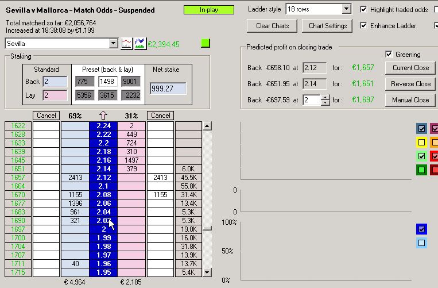Click the up arrow re-centre ladder icon
The height and width of the screenshot is (288, 438).
(103, 116)
